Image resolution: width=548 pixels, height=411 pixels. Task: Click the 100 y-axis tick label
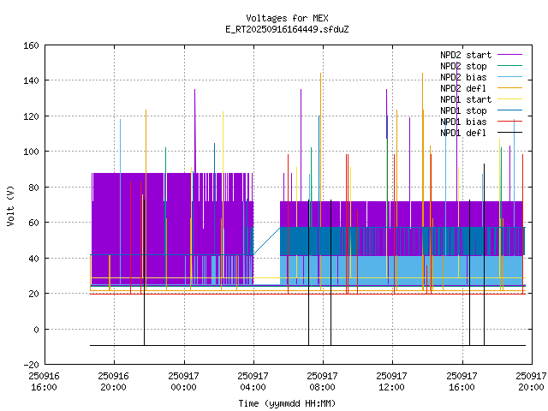28,152
